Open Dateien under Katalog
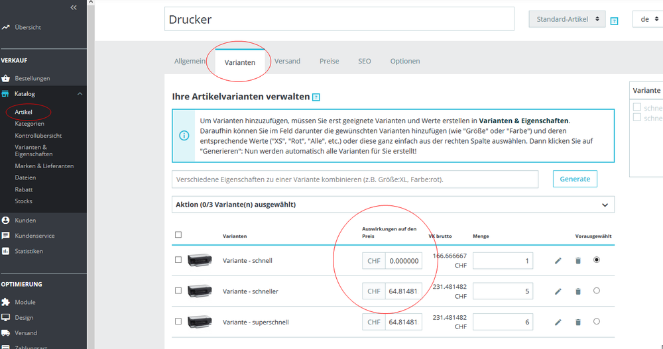 [25, 178]
